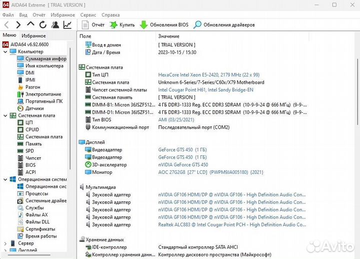Select the CPUID tree item
The image size is (360, 259).
click(x=28, y=130)
